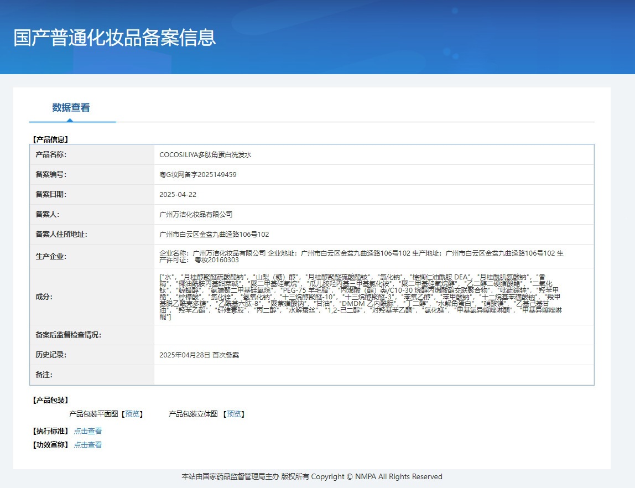Screen dimensions: 635x488
Task: Click the 备案后监督检查情况 label cell
Action: tap(92, 335)
